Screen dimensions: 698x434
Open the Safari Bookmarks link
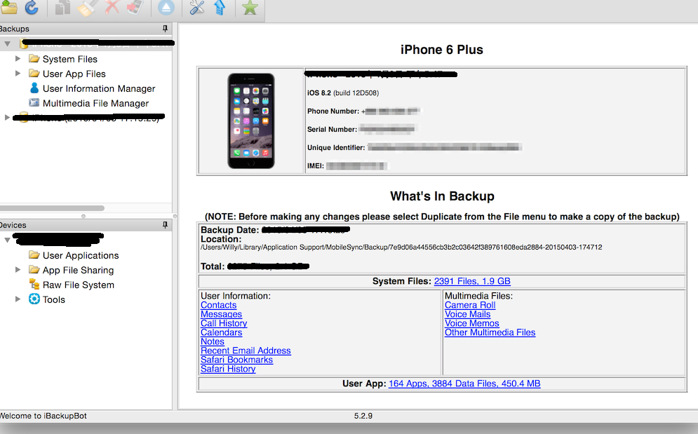click(237, 360)
